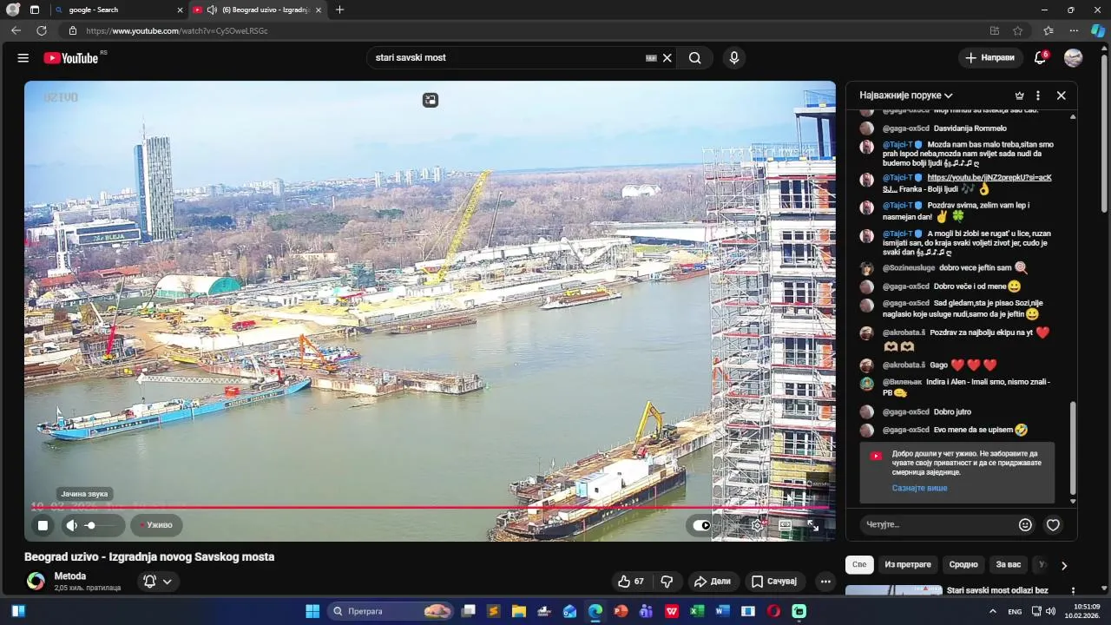
Task: Open the YouTube guide hamburger menu
Action: pos(23,58)
